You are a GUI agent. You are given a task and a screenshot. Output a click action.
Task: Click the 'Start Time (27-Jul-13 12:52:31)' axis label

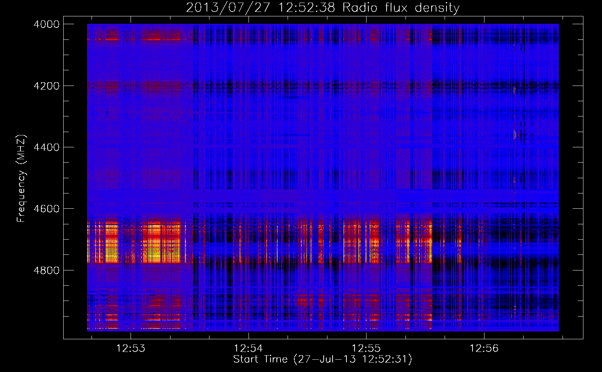[323, 359]
